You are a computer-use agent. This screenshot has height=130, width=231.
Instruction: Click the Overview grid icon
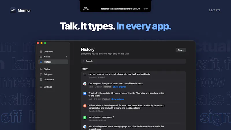pyautogui.click(x=41, y=52)
